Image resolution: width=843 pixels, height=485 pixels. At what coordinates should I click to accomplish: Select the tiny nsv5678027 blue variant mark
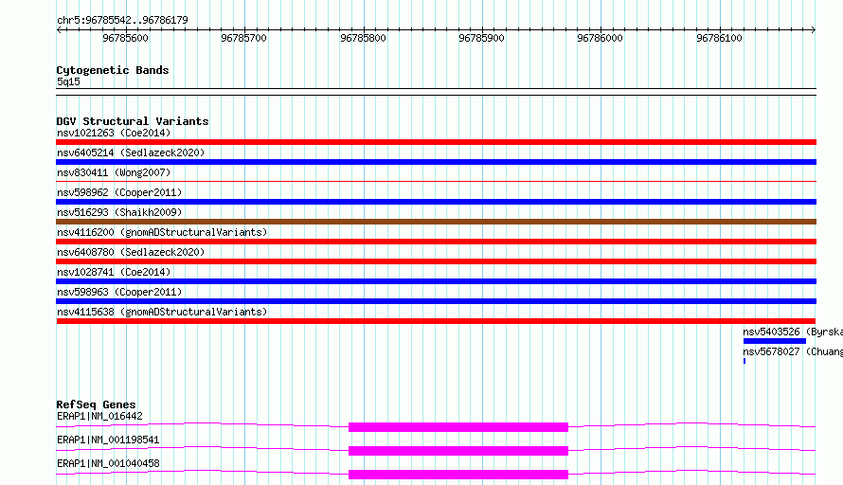[x=744, y=361]
